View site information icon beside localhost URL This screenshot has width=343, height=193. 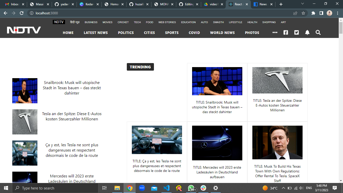pos(32,13)
